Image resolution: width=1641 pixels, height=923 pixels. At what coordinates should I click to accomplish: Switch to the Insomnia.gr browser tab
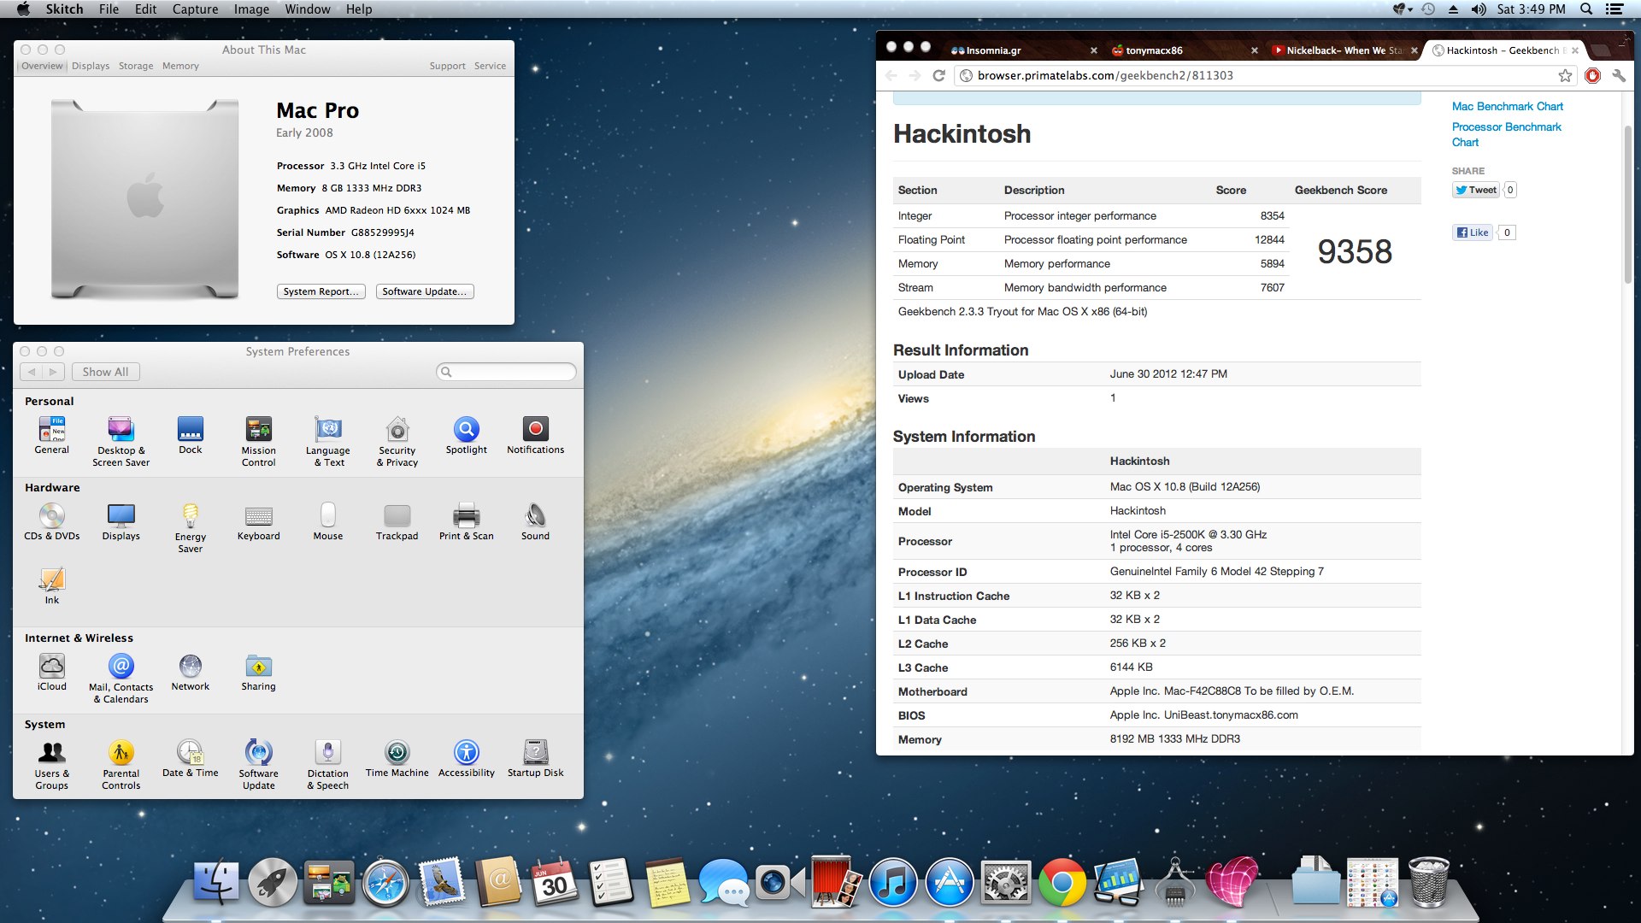tap(1021, 50)
